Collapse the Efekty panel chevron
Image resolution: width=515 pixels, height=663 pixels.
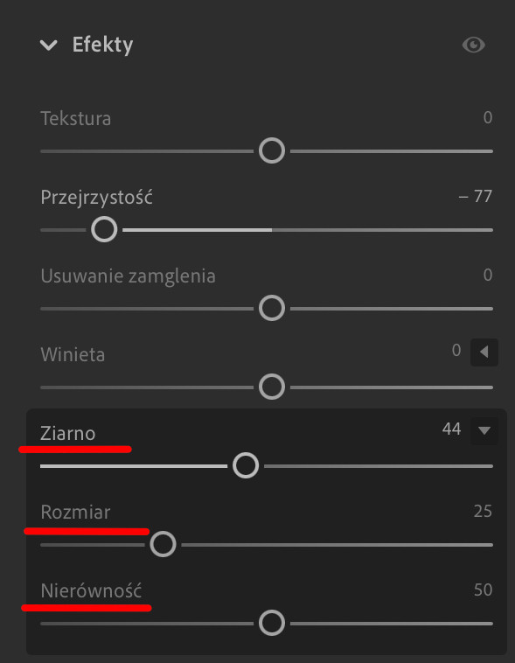point(49,45)
